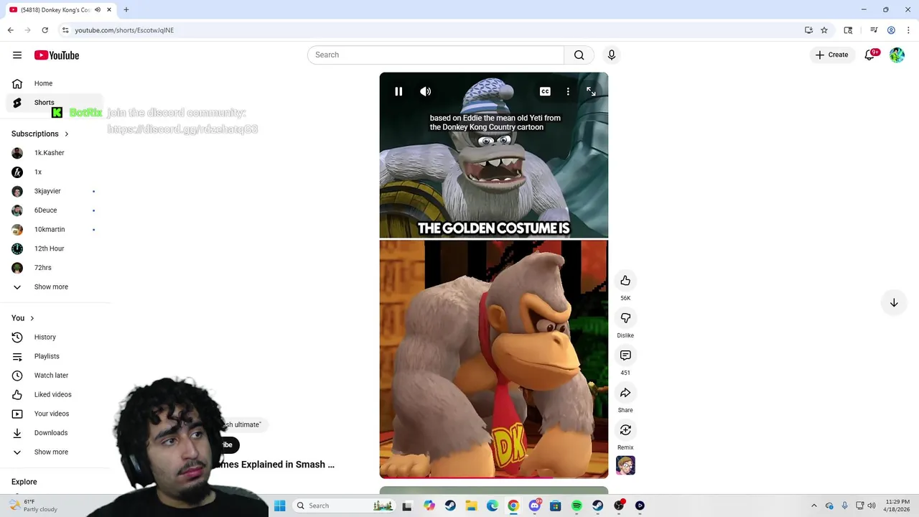919x517 pixels.
Task: Show more items under You
Action: pyautogui.click(x=54, y=452)
